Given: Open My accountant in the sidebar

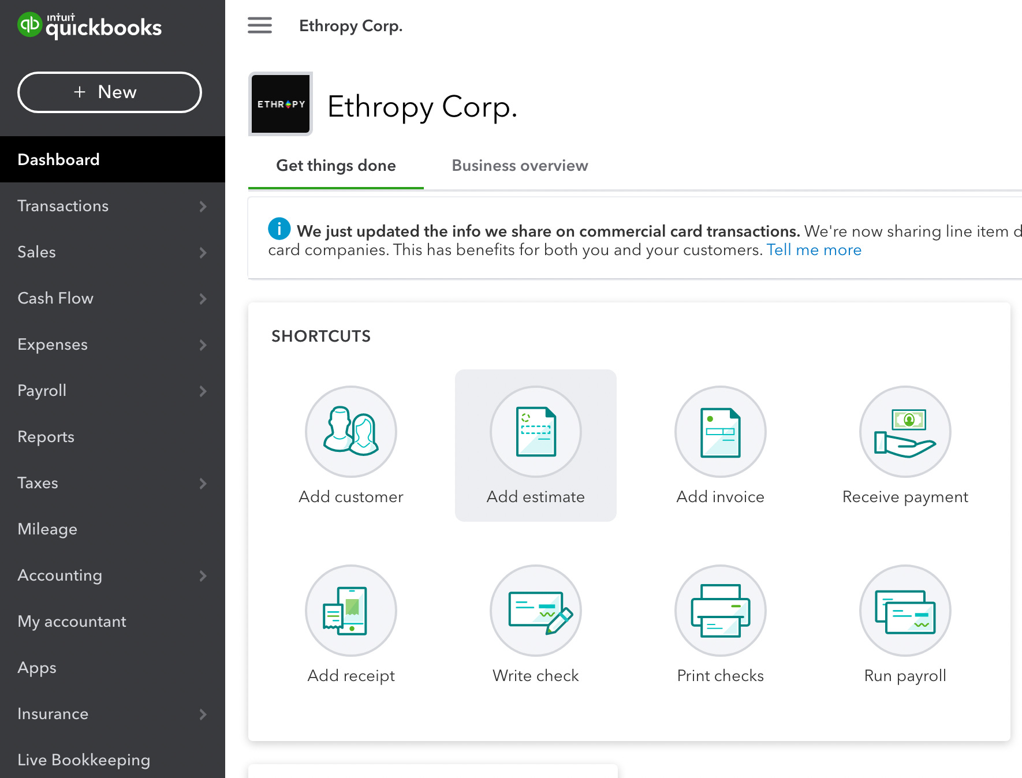Looking at the screenshot, I should pos(113,622).
